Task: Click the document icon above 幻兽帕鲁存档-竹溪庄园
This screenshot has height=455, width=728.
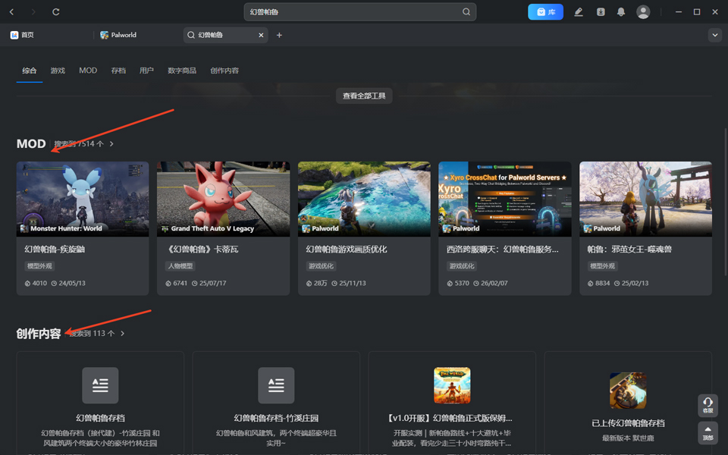Action: 276,385
